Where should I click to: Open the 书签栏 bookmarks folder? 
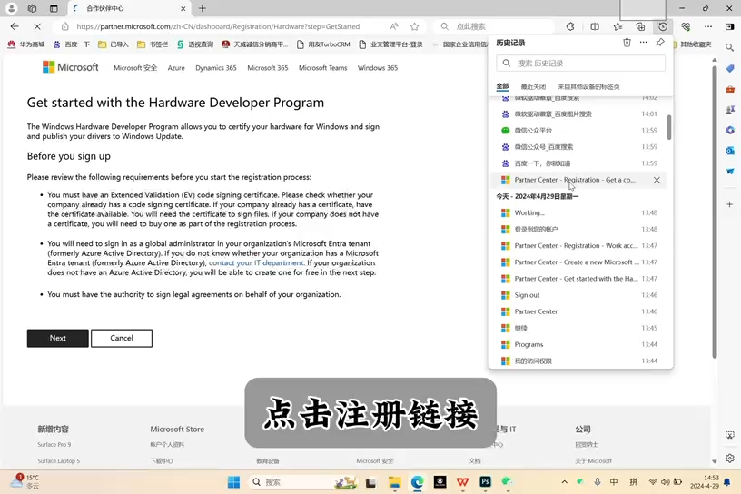tap(153, 44)
